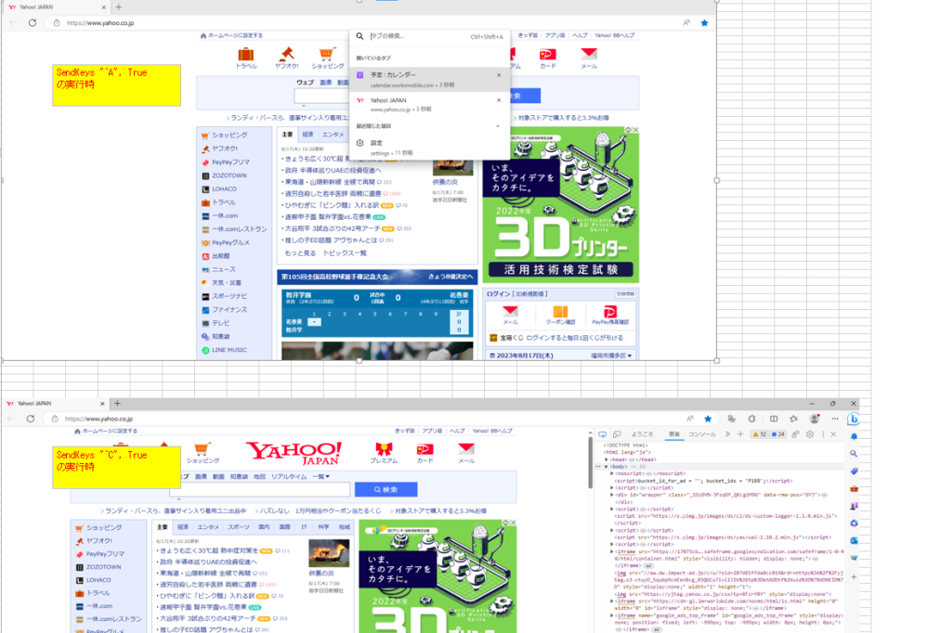Open Bing chat with the b icon
Image resolution: width=928 pixels, height=633 pixels.
(854, 418)
